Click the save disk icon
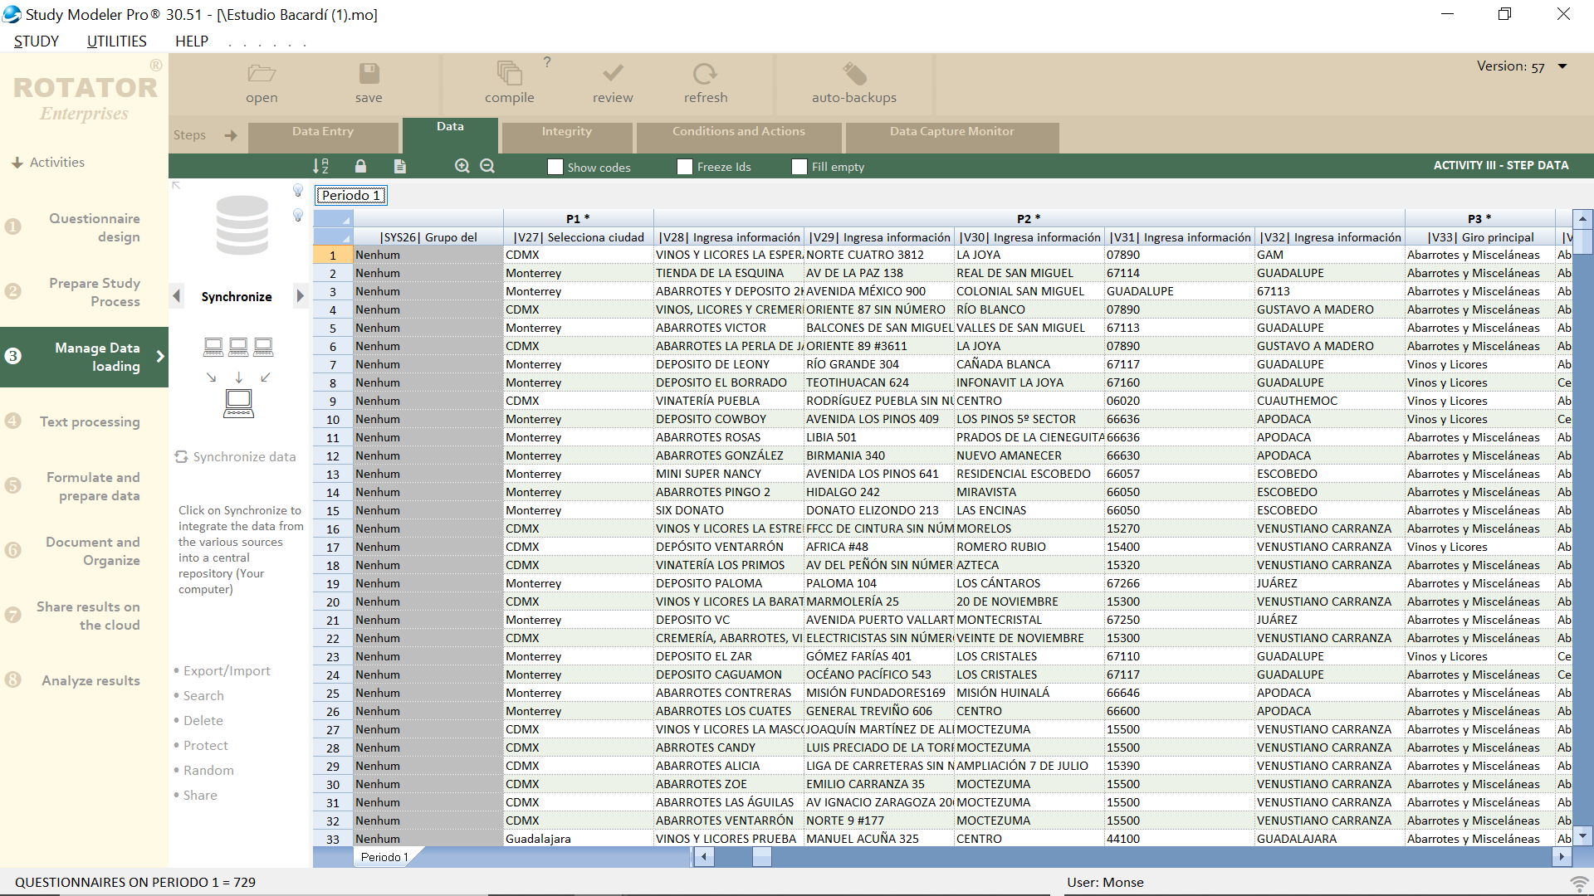The height and width of the screenshot is (896, 1594). (x=369, y=74)
